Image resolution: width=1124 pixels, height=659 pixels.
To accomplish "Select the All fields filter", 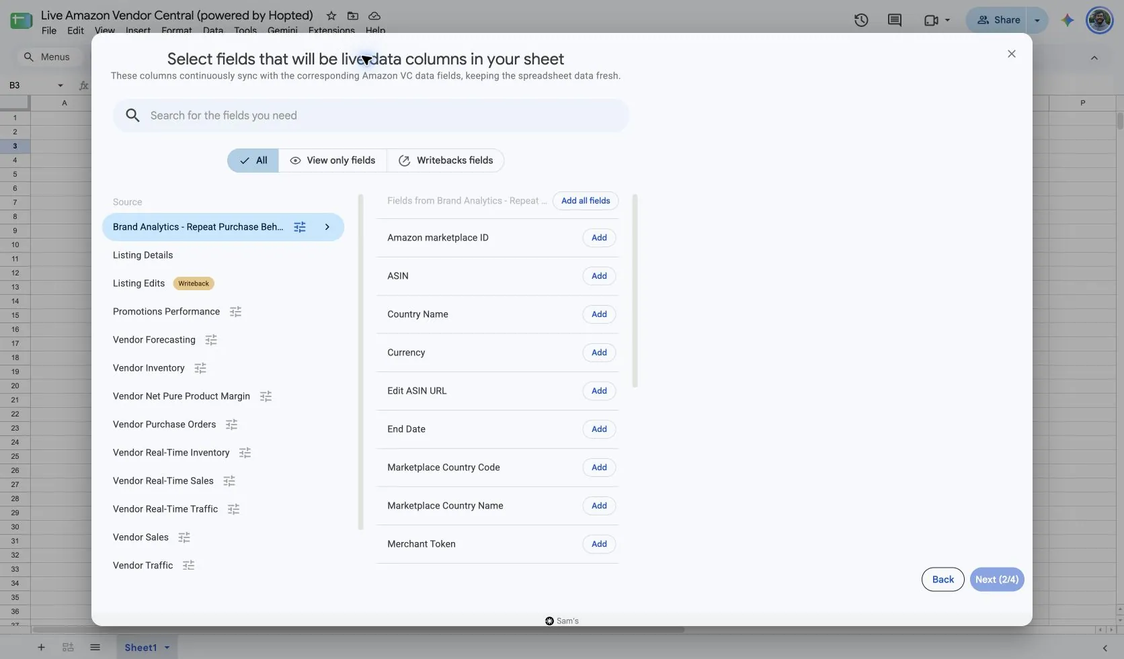I will (x=253, y=161).
